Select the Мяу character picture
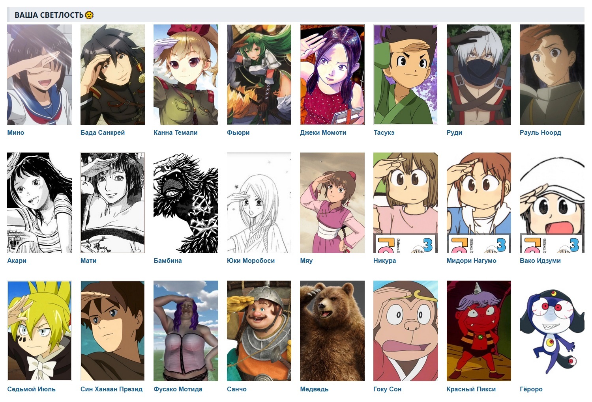Image resolution: width=592 pixels, height=402 pixels. [x=332, y=203]
